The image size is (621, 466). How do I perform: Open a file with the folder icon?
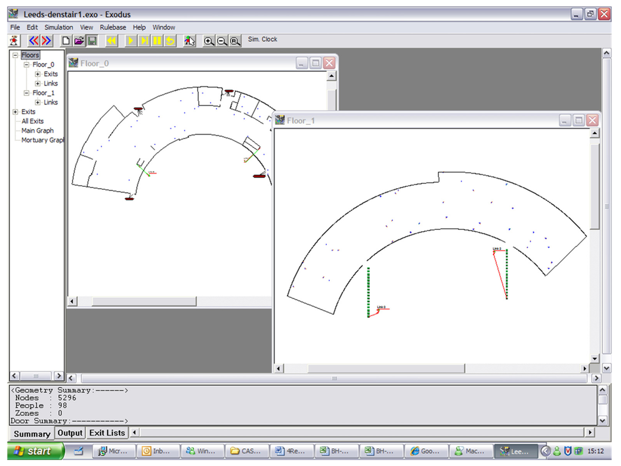click(x=79, y=41)
